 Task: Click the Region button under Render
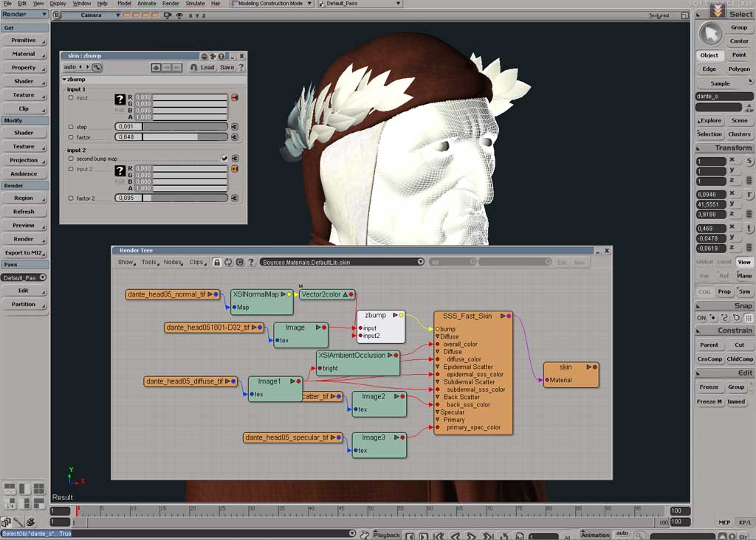[x=24, y=198]
